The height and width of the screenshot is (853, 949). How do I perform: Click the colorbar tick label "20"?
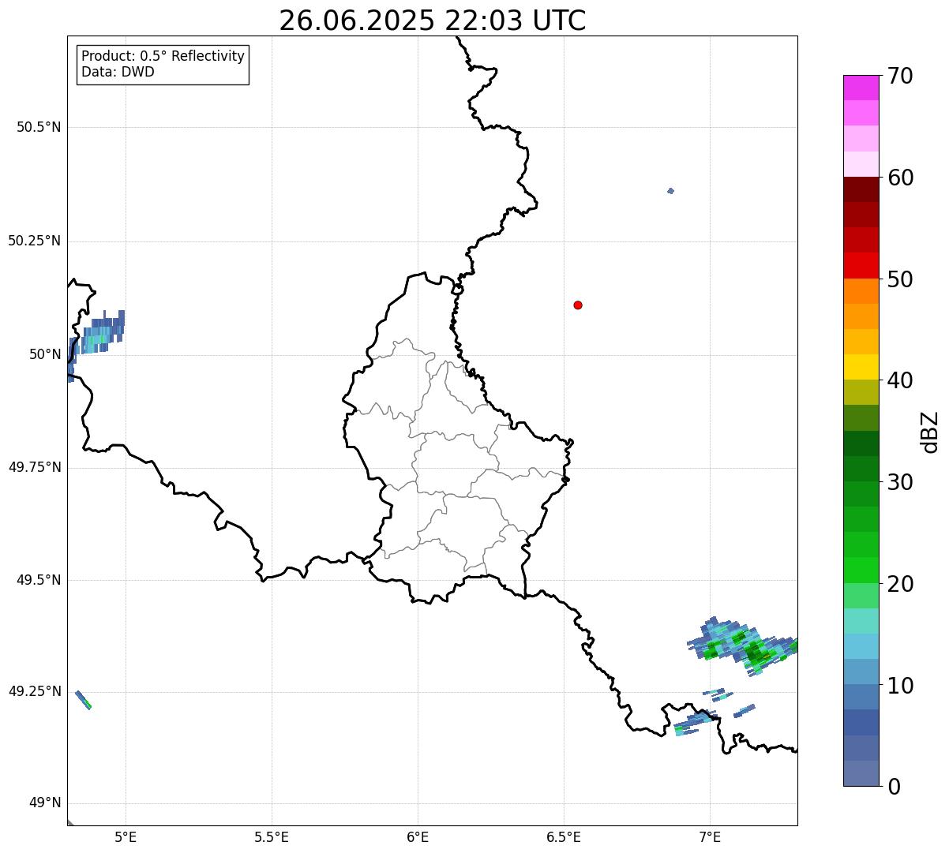(x=900, y=585)
